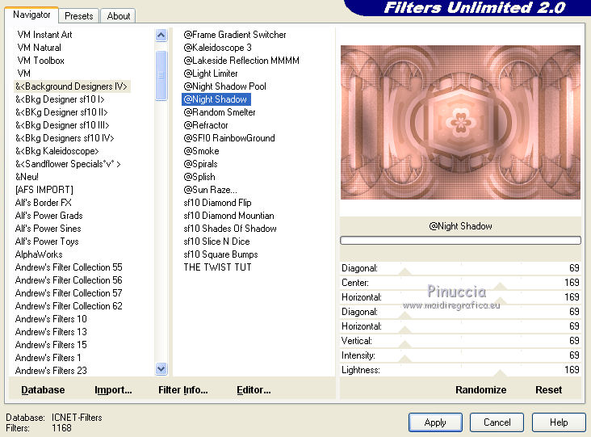Viewport: 591px width, 437px height.
Task: Choose @Sun Raze... filter
Action: (x=210, y=190)
